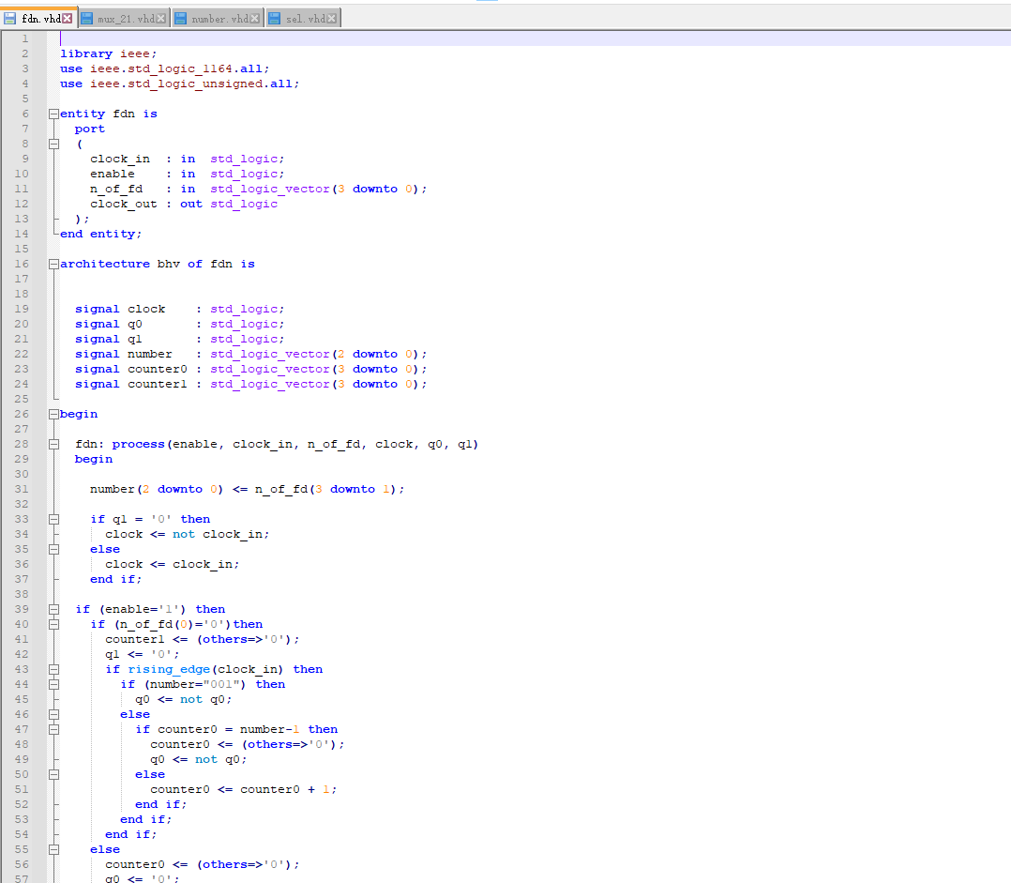The width and height of the screenshot is (1011, 883).
Task: Click 'number(2 downto 0)' assignment line
Action: 247,489
